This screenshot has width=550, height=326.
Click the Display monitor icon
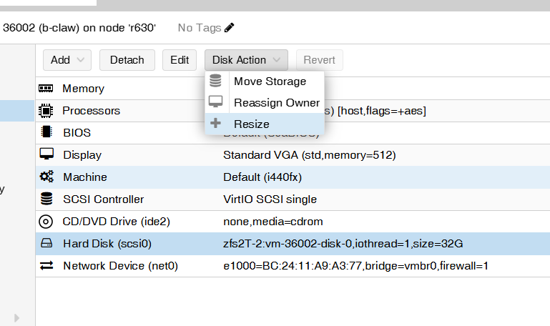click(x=46, y=154)
